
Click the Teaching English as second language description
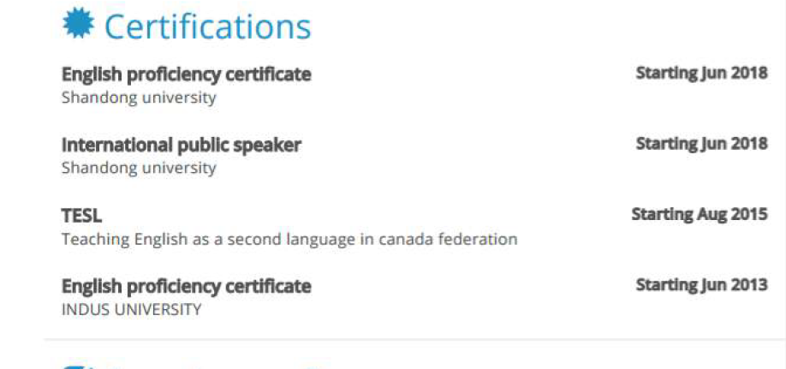pos(289,239)
